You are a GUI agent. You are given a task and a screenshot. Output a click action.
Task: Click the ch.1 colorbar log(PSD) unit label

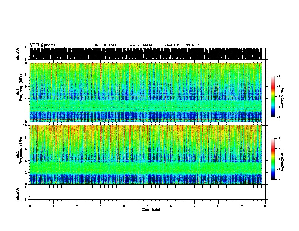click(x=283, y=99)
